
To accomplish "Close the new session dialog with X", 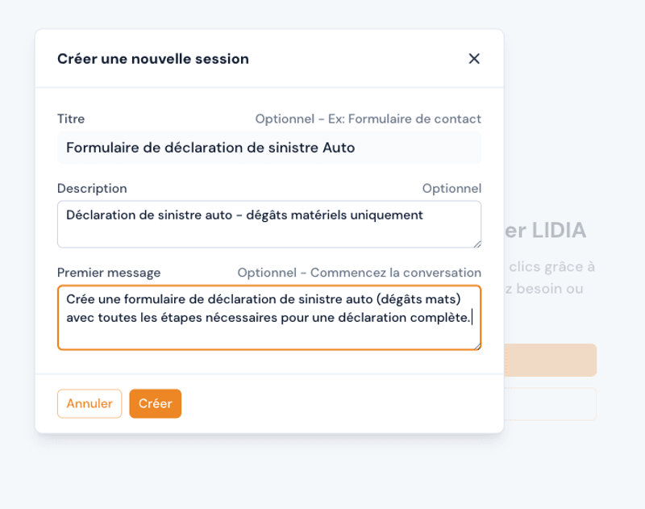I will [474, 58].
